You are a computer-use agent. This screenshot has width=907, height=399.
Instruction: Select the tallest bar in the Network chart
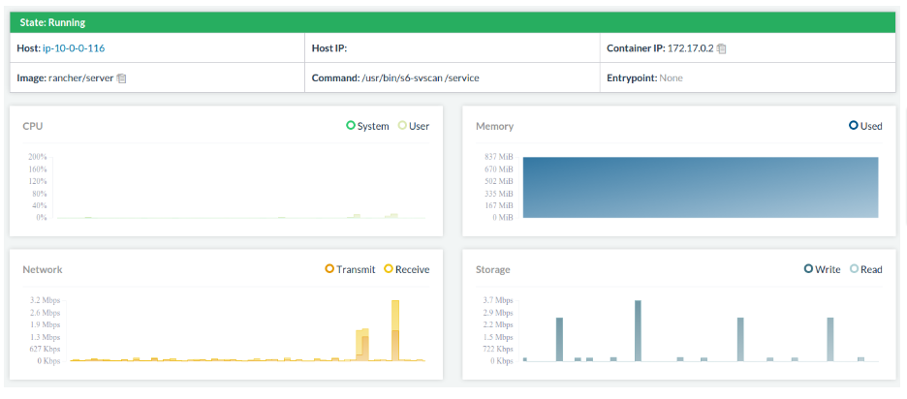coord(395,329)
